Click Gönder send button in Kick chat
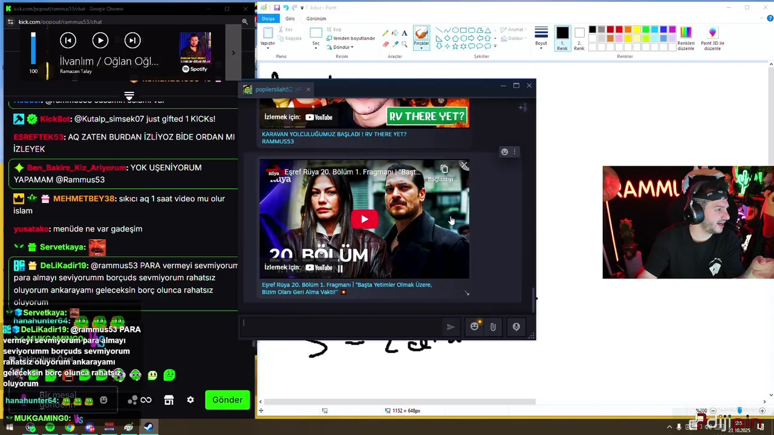The width and height of the screenshot is (774, 435). (x=227, y=400)
